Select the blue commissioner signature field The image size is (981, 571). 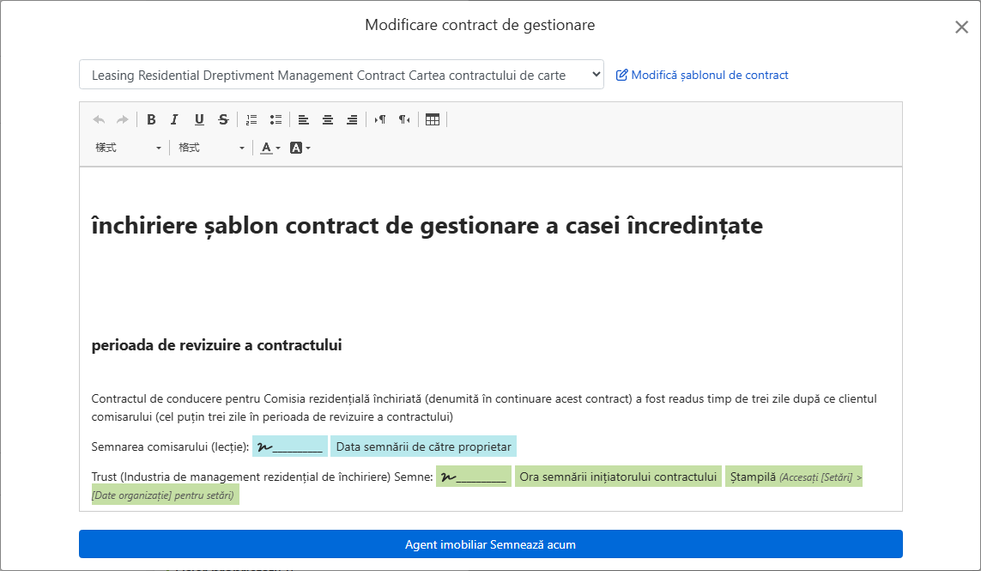(x=290, y=446)
